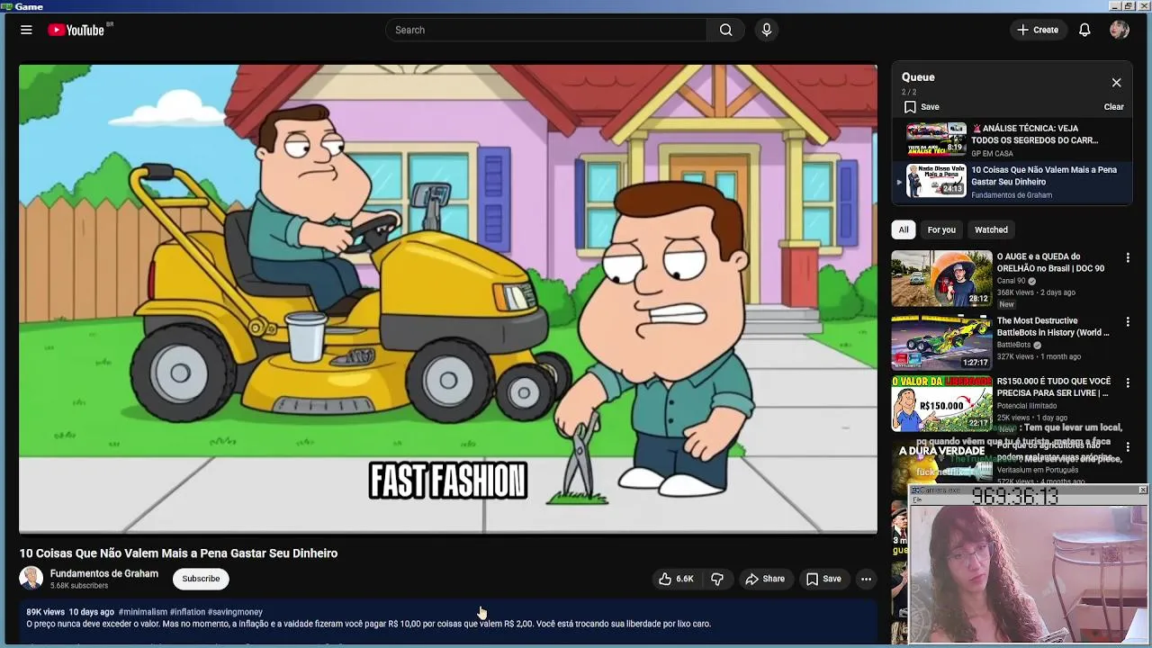Click the search magnifier button
This screenshot has height=648, width=1152.
(725, 30)
